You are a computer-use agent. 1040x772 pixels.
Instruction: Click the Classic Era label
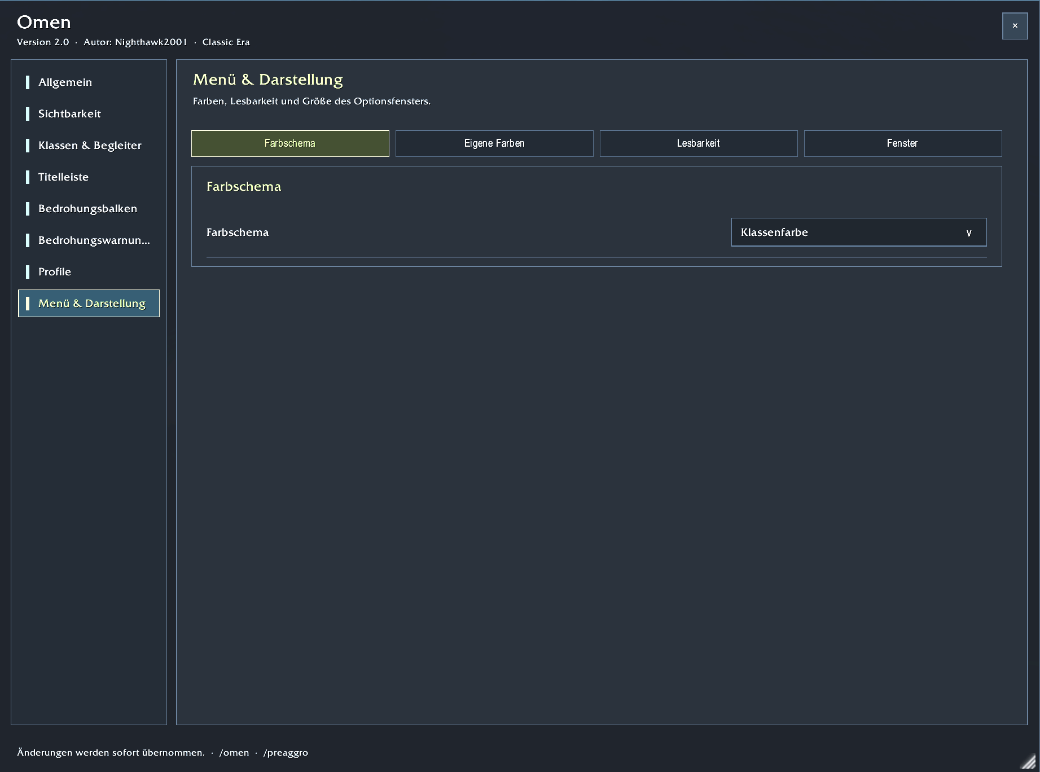[226, 42]
